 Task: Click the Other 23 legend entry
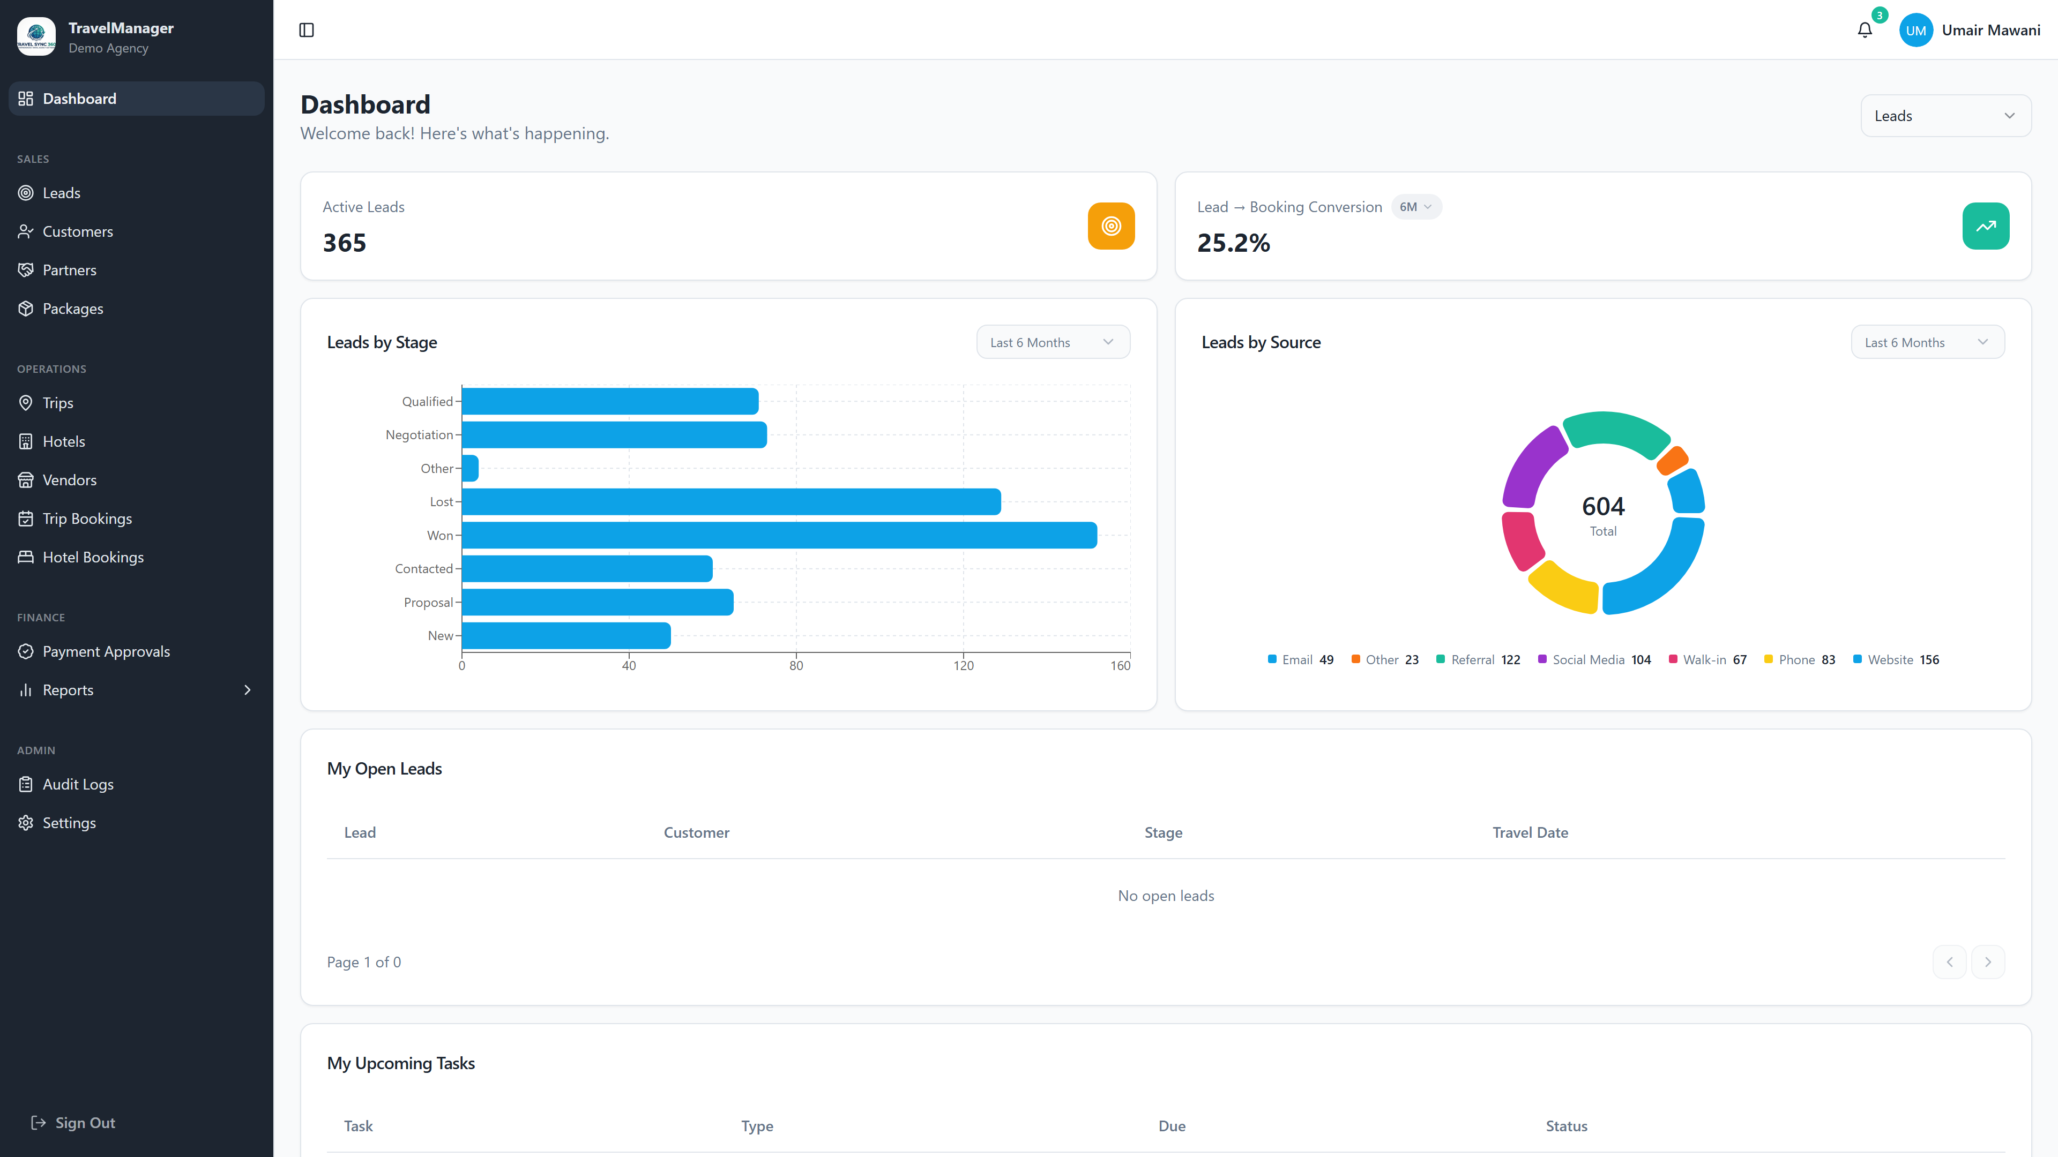pos(1384,659)
